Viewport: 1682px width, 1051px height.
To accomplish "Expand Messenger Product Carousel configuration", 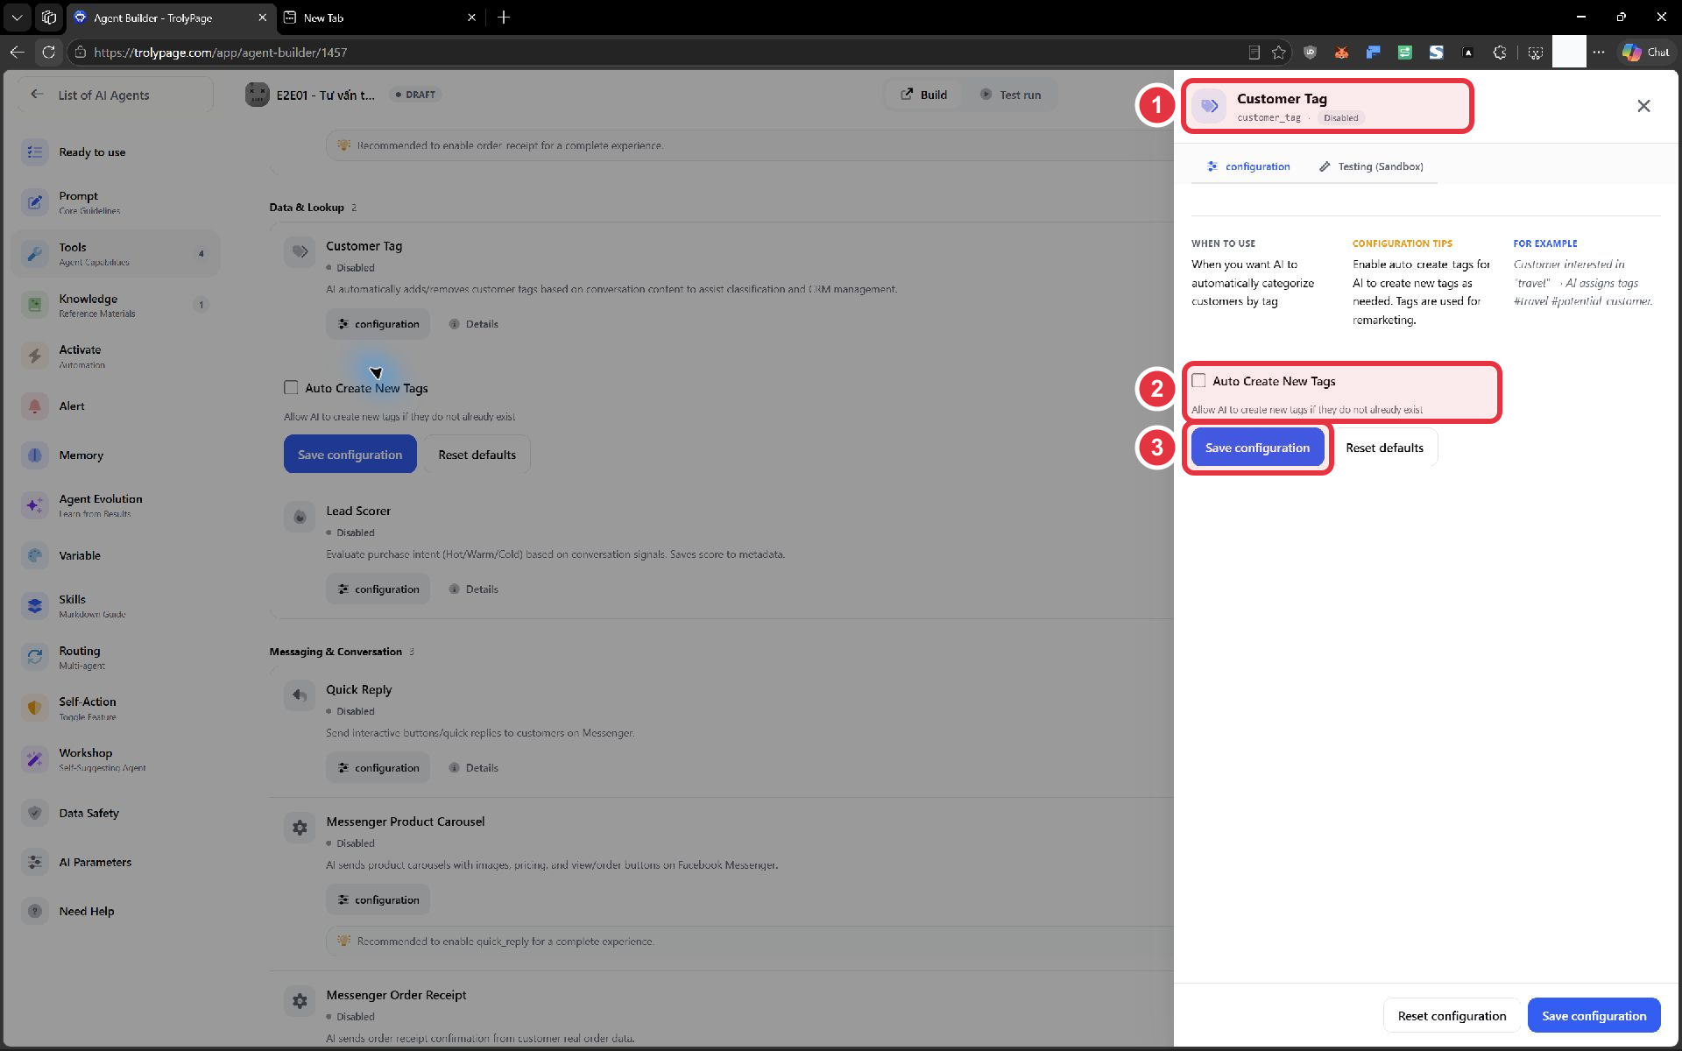I will 378,900.
